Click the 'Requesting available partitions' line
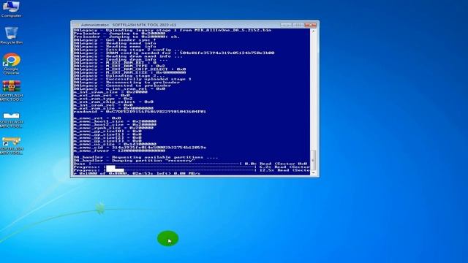Image resolution: width=468 pixels, height=263 pixels. (x=146, y=157)
